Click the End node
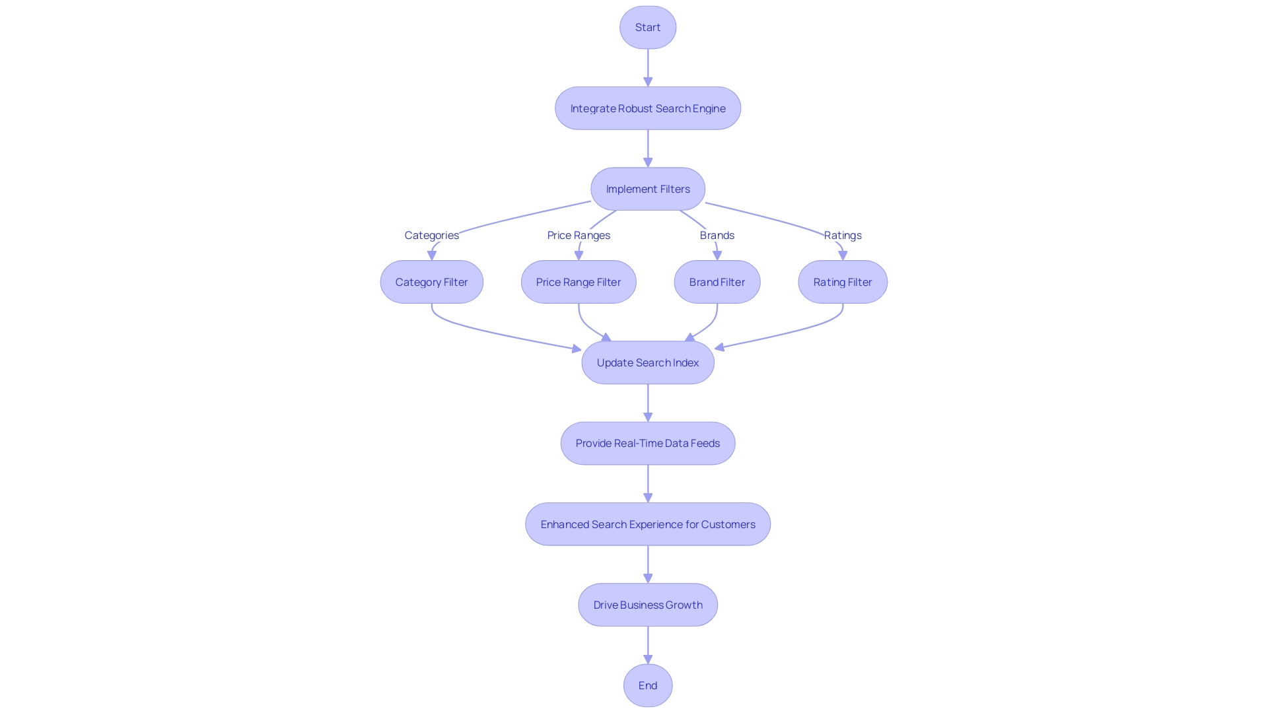This screenshot has width=1268, height=713. [648, 685]
